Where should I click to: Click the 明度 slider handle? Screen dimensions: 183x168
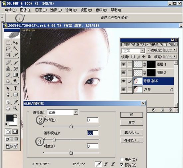coord(71,153)
